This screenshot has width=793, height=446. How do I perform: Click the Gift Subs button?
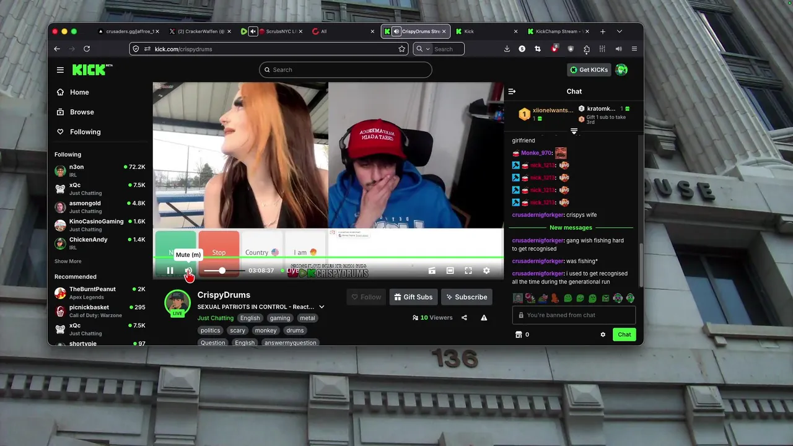click(413, 297)
